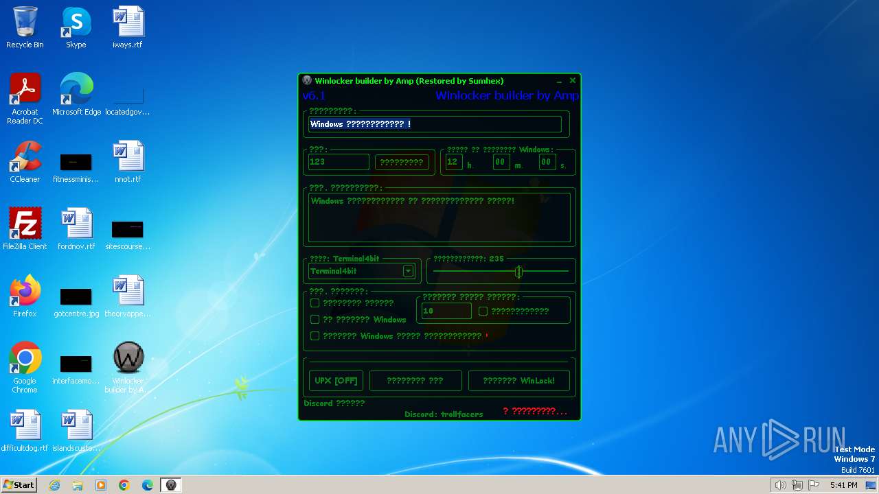Tick the third-row checkbox starting '??????? Windows'
This screenshot has height=494, width=879.
pos(315,336)
